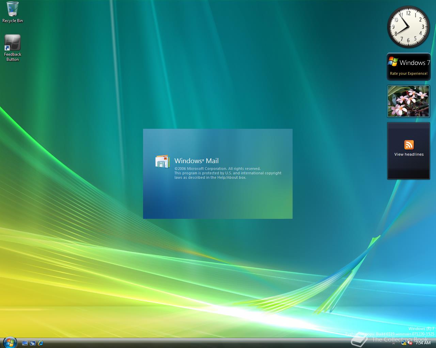
Task: Launch Internet Explorer from Quick Launch
Action: point(41,343)
